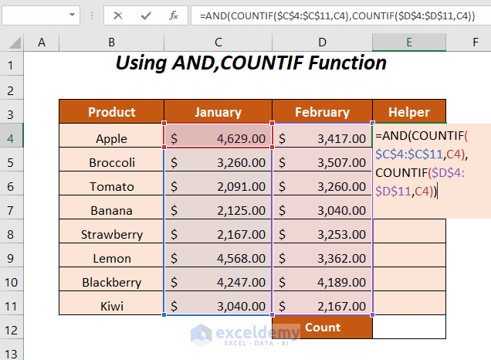The image size is (491, 360).
Task: Open the Insert Function fx dialog
Action: coord(174,15)
